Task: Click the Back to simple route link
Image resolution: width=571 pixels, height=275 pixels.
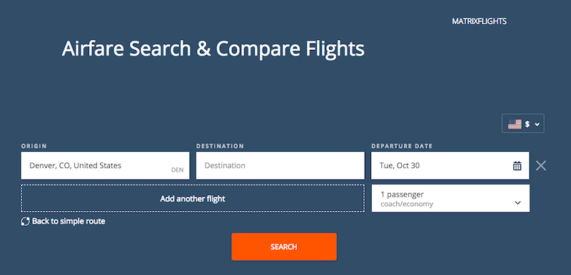Action: 69,222
